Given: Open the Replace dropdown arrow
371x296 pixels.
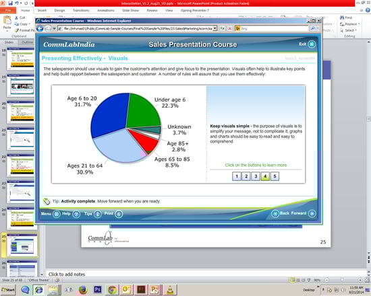Looking at the screenshot, I should 359,24.
